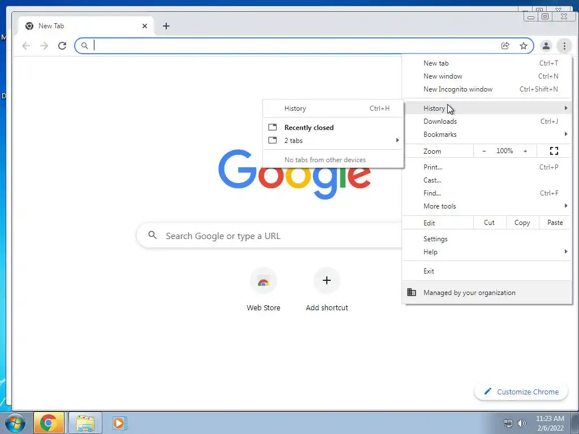The height and width of the screenshot is (434, 579).
Task: Open Downloads from the menu
Action: 487,121
